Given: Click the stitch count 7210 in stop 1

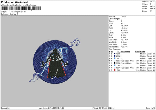Looking at the screenshot, I should (118, 54).
